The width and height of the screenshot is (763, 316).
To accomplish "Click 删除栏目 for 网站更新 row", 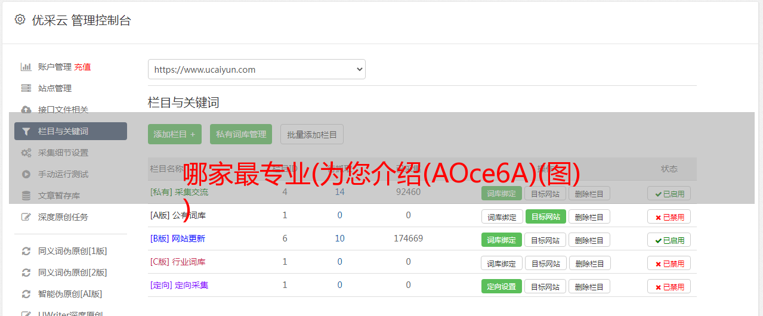I will 589,240.
